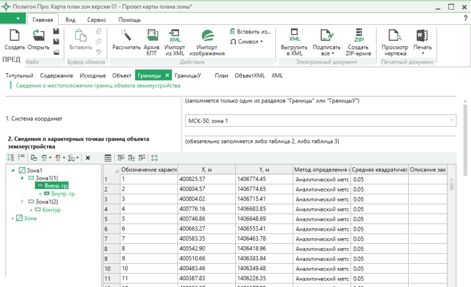Image resolution: width=471 pixels, height=287 pixels.
Task: Switch to the Вид ribbon tab
Action: coord(70,20)
